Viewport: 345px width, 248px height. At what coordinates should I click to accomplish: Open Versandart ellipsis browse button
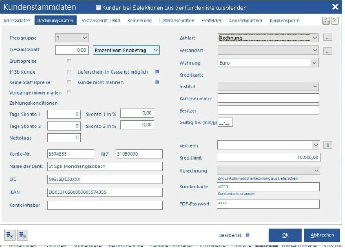pyautogui.click(x=328, y=51)
